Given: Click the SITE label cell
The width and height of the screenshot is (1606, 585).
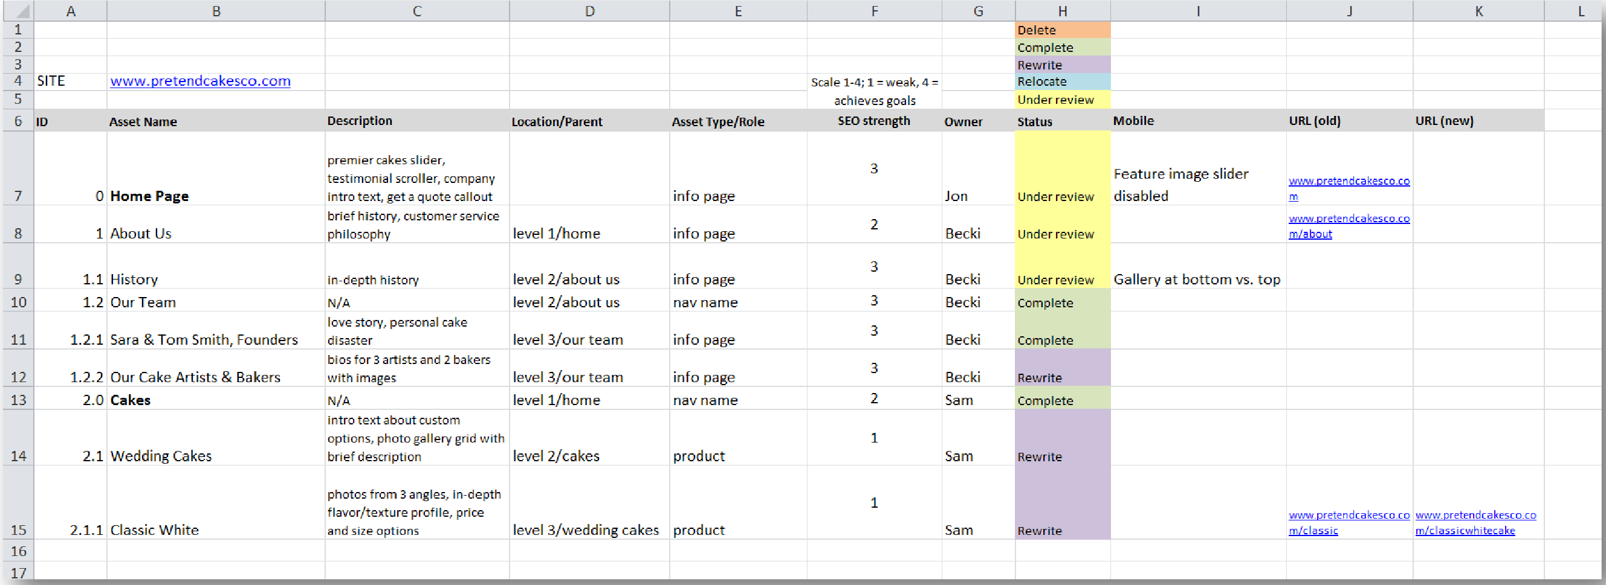Looking at the screenshot, I should 71,81.
